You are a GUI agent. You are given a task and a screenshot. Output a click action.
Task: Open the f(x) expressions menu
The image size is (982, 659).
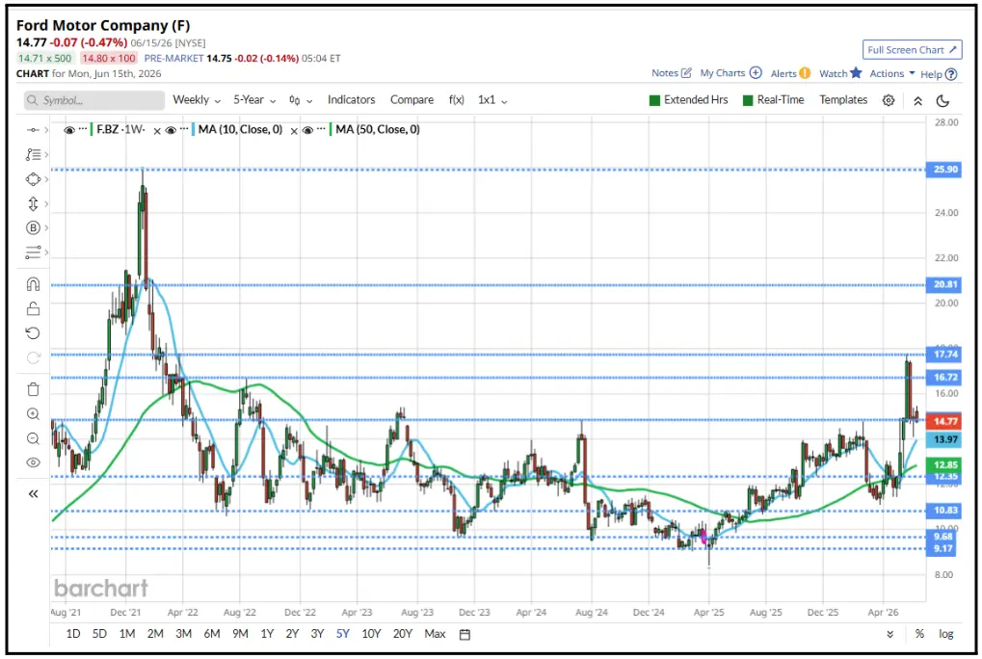pos(457,100)
